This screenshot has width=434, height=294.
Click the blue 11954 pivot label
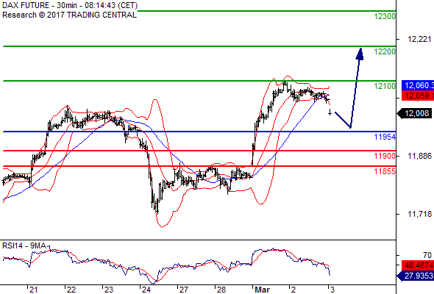[385, 137]
